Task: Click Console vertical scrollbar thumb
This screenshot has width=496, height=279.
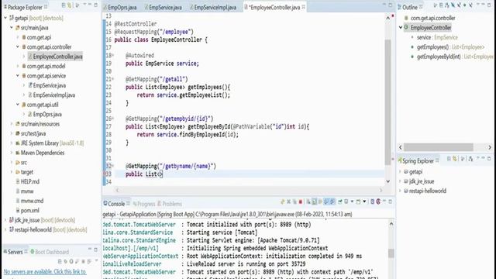Action: pyautogui.click(x=391, y=253)
